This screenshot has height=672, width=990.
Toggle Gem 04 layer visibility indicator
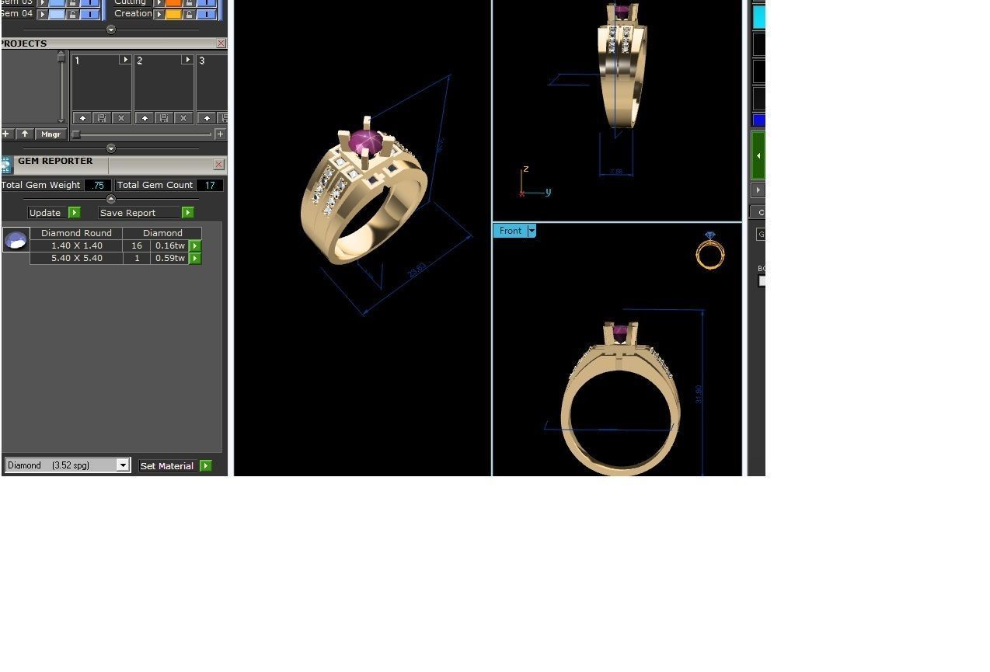tap(90, 14)
